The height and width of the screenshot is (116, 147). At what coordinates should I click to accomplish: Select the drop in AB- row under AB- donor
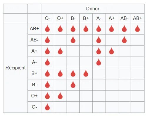pyautogui.click(x=124, y=40)
